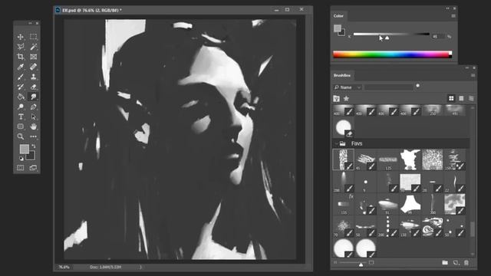Select the first Favs textured brush
This screenshot has width=491, height=276.
pyautogui.click(x=344, y=159)
